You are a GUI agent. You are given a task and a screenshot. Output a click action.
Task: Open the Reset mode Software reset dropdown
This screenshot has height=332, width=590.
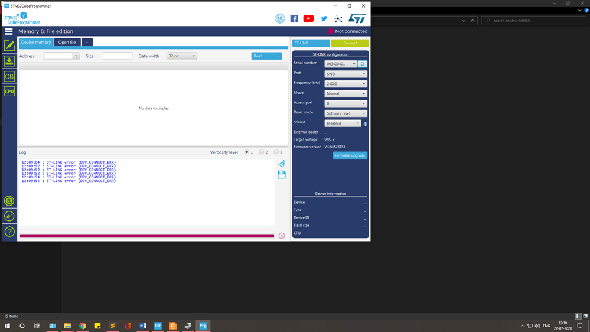(345, 113)
